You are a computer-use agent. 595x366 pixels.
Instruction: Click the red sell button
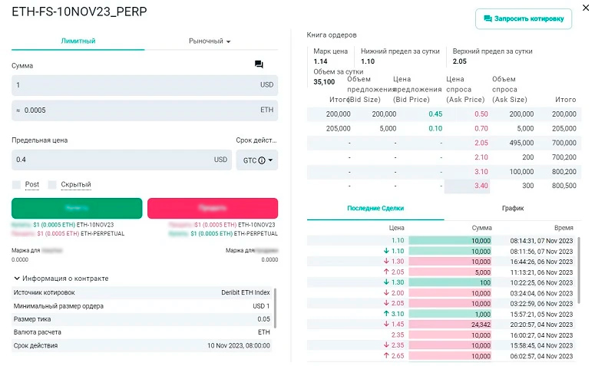(x=213, y=208)
